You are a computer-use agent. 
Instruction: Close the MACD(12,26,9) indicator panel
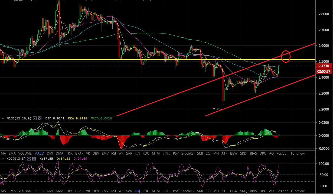[40, 118]
